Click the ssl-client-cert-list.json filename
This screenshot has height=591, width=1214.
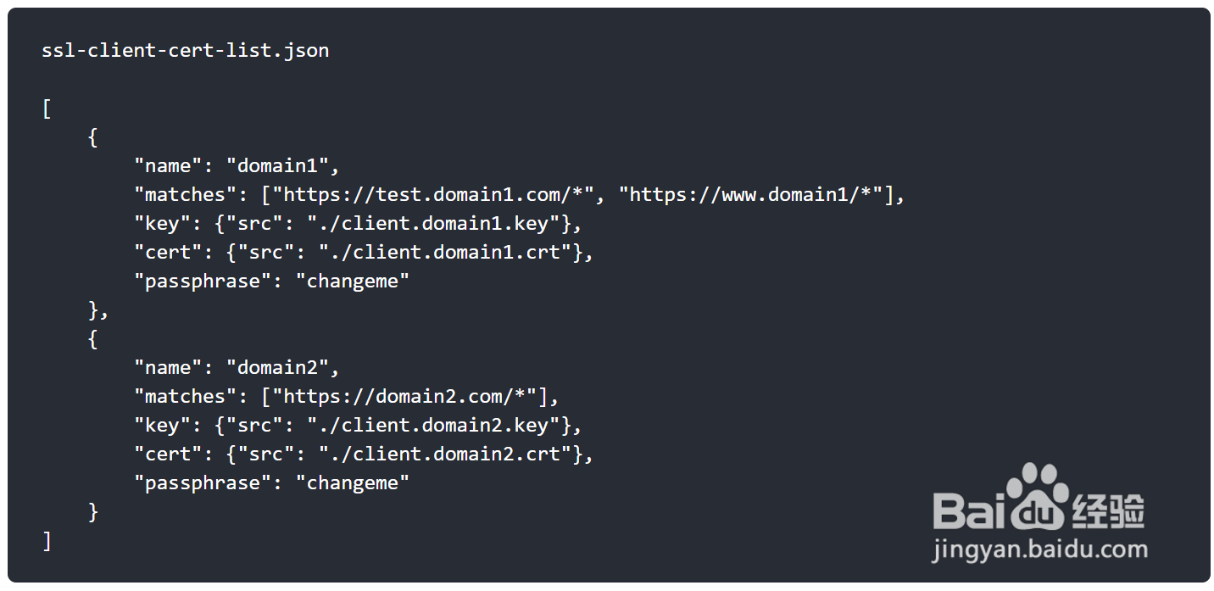pos(185,50)
